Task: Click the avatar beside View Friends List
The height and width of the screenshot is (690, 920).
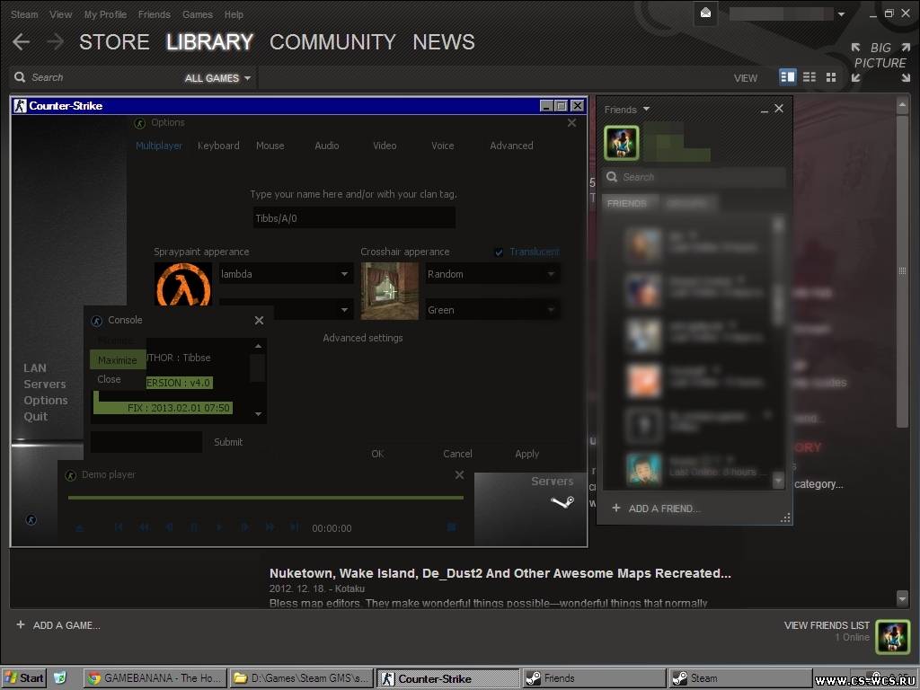Action: click(x=892, y=637)
